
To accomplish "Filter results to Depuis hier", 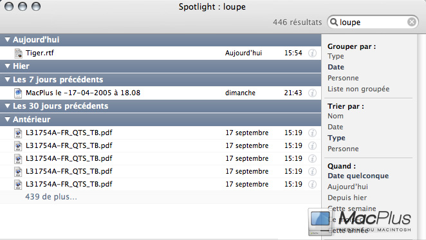I will (347, 198).
